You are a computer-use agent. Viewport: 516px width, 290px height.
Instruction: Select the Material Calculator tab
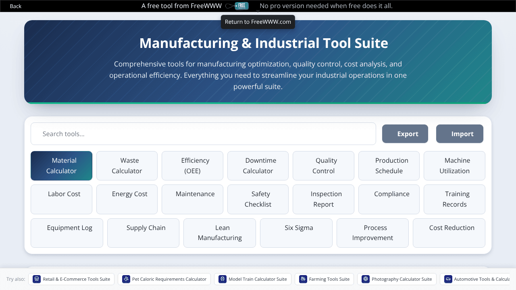(x=61, y=166)
